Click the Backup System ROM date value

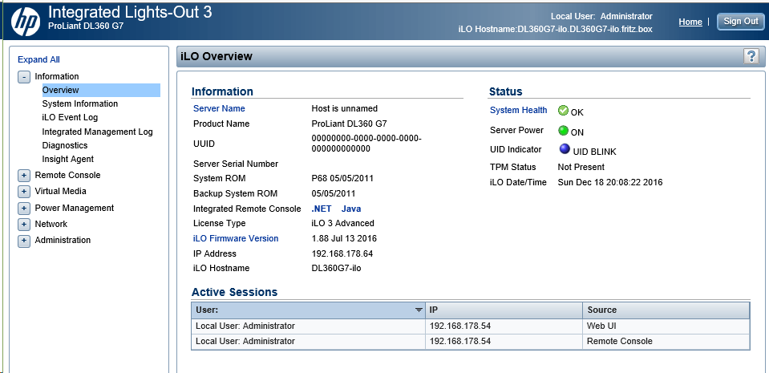(x=334, y=193)
